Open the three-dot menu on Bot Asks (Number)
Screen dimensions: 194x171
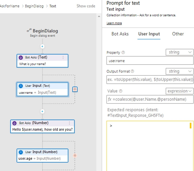(x=69, y=123)
